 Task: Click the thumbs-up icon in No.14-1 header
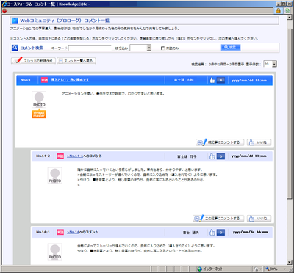click(x=212, y=232)
